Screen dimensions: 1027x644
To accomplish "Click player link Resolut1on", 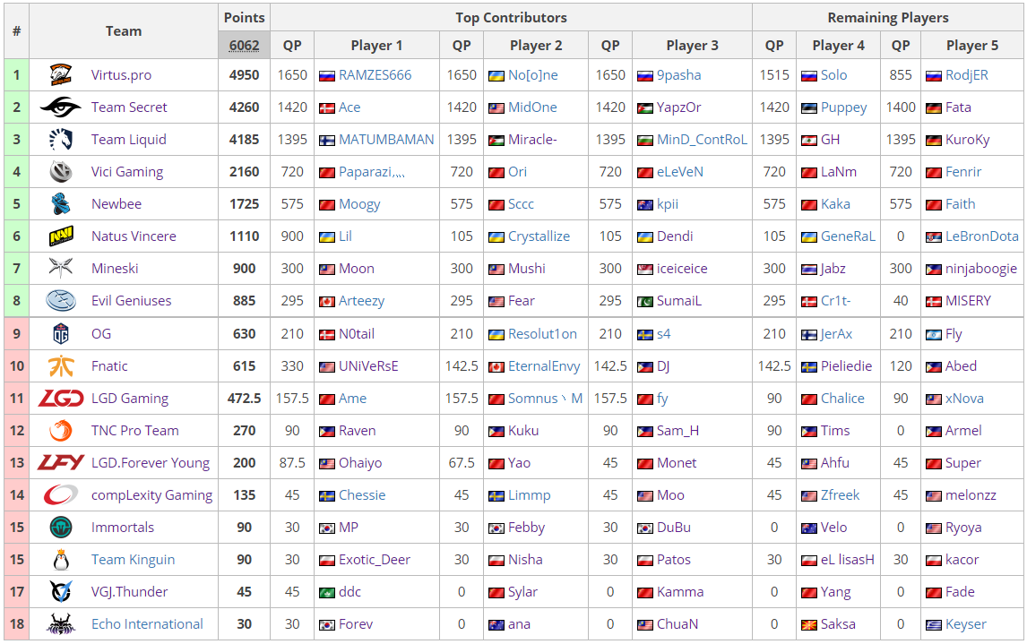I will pyautogui.click(x=542, y=334).
